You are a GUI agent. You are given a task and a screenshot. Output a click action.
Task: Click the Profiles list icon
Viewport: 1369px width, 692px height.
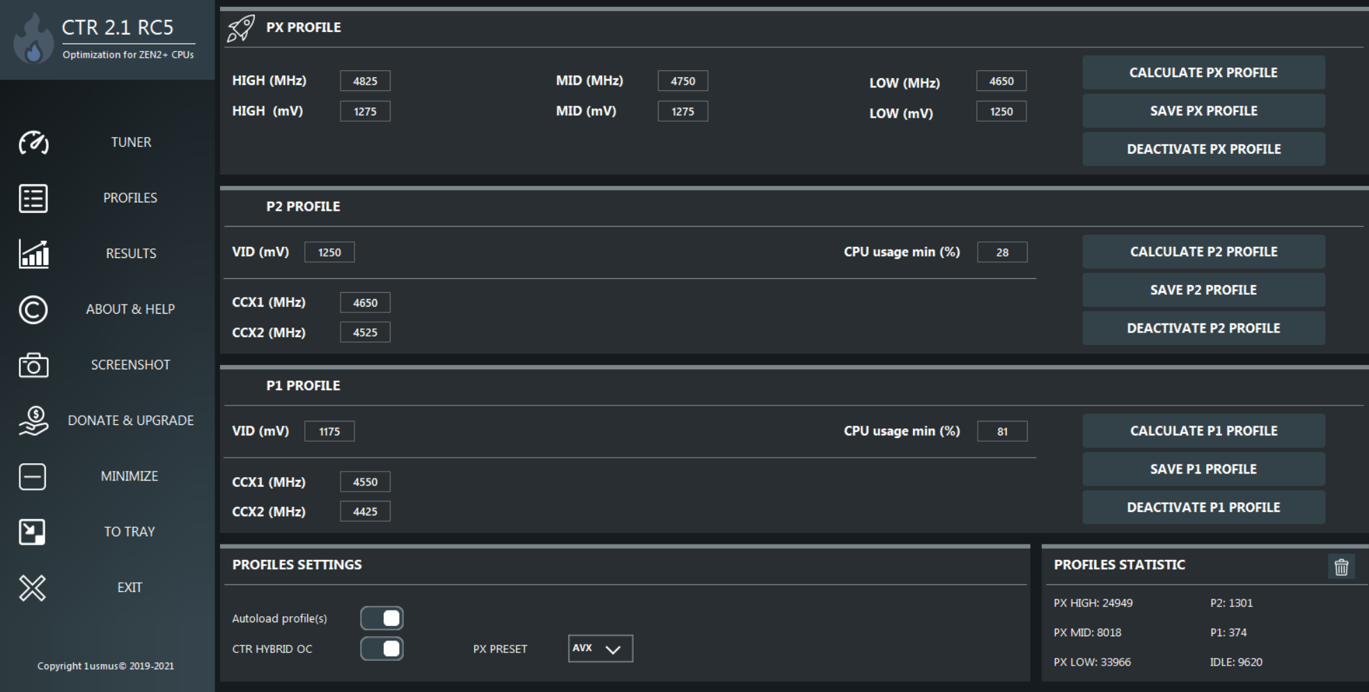pos(33,198)
